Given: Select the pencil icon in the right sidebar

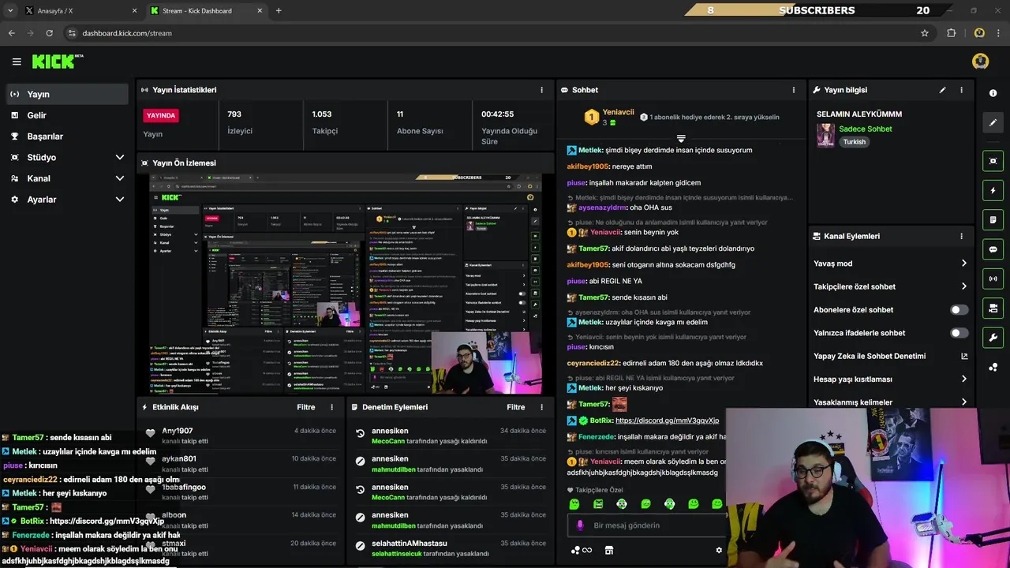Looking at the screenshot, I should point(993,122).
